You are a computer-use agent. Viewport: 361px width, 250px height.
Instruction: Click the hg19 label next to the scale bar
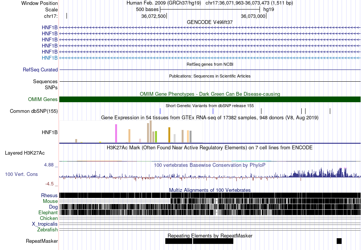269,9
